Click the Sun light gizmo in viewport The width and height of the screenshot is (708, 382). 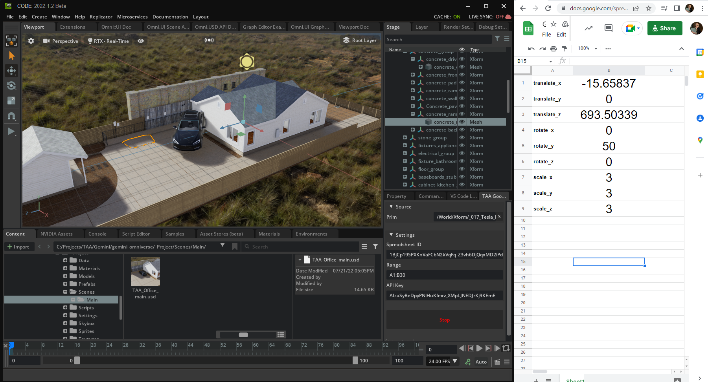coord(247,62)
